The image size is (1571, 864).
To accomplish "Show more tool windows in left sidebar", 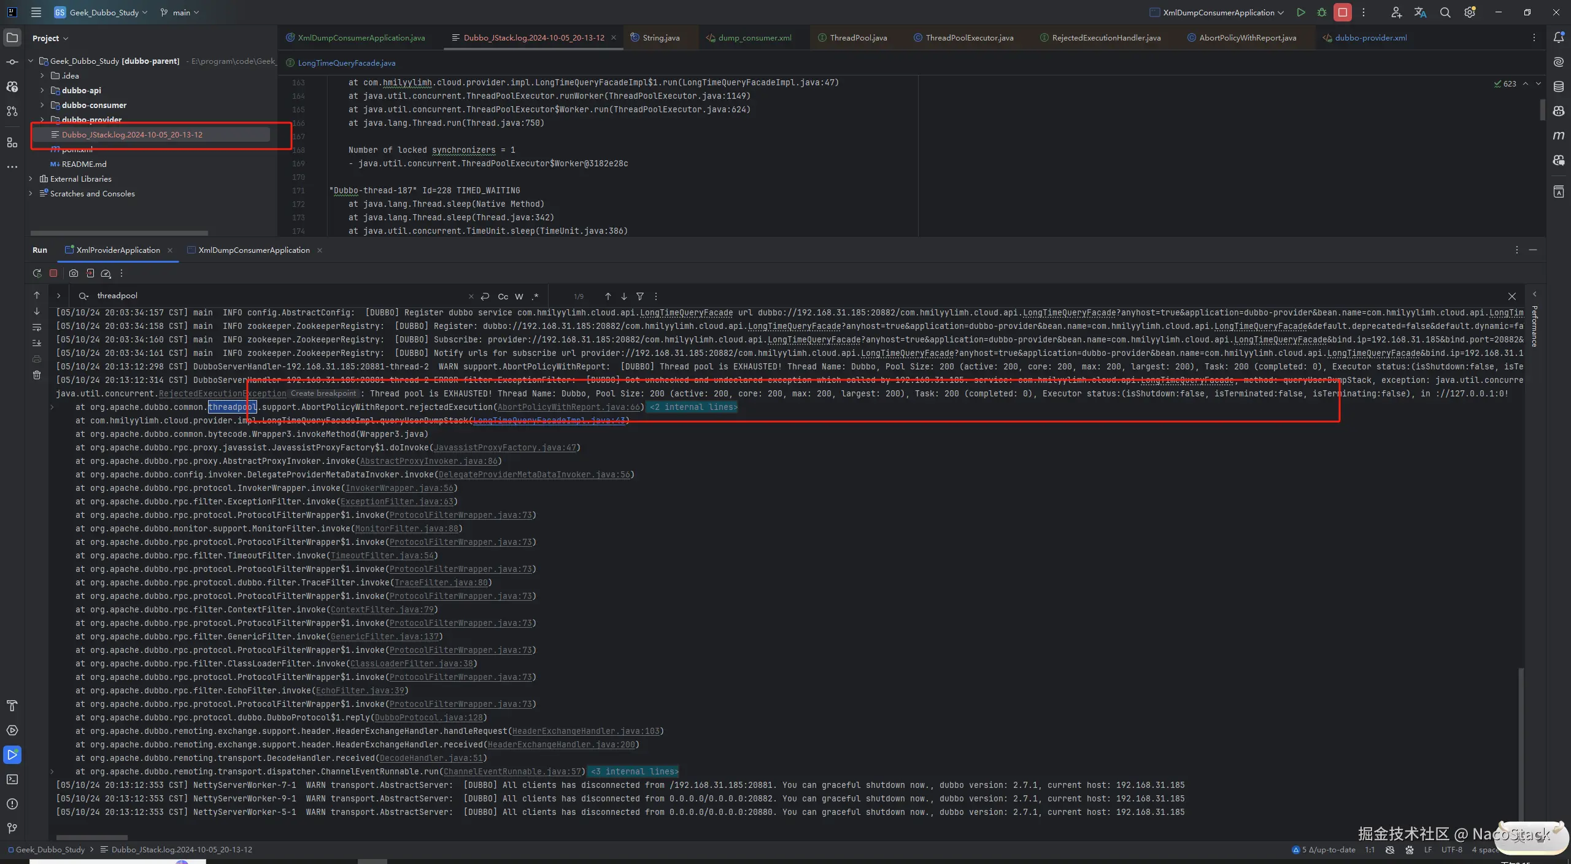I will pos(12,167).
